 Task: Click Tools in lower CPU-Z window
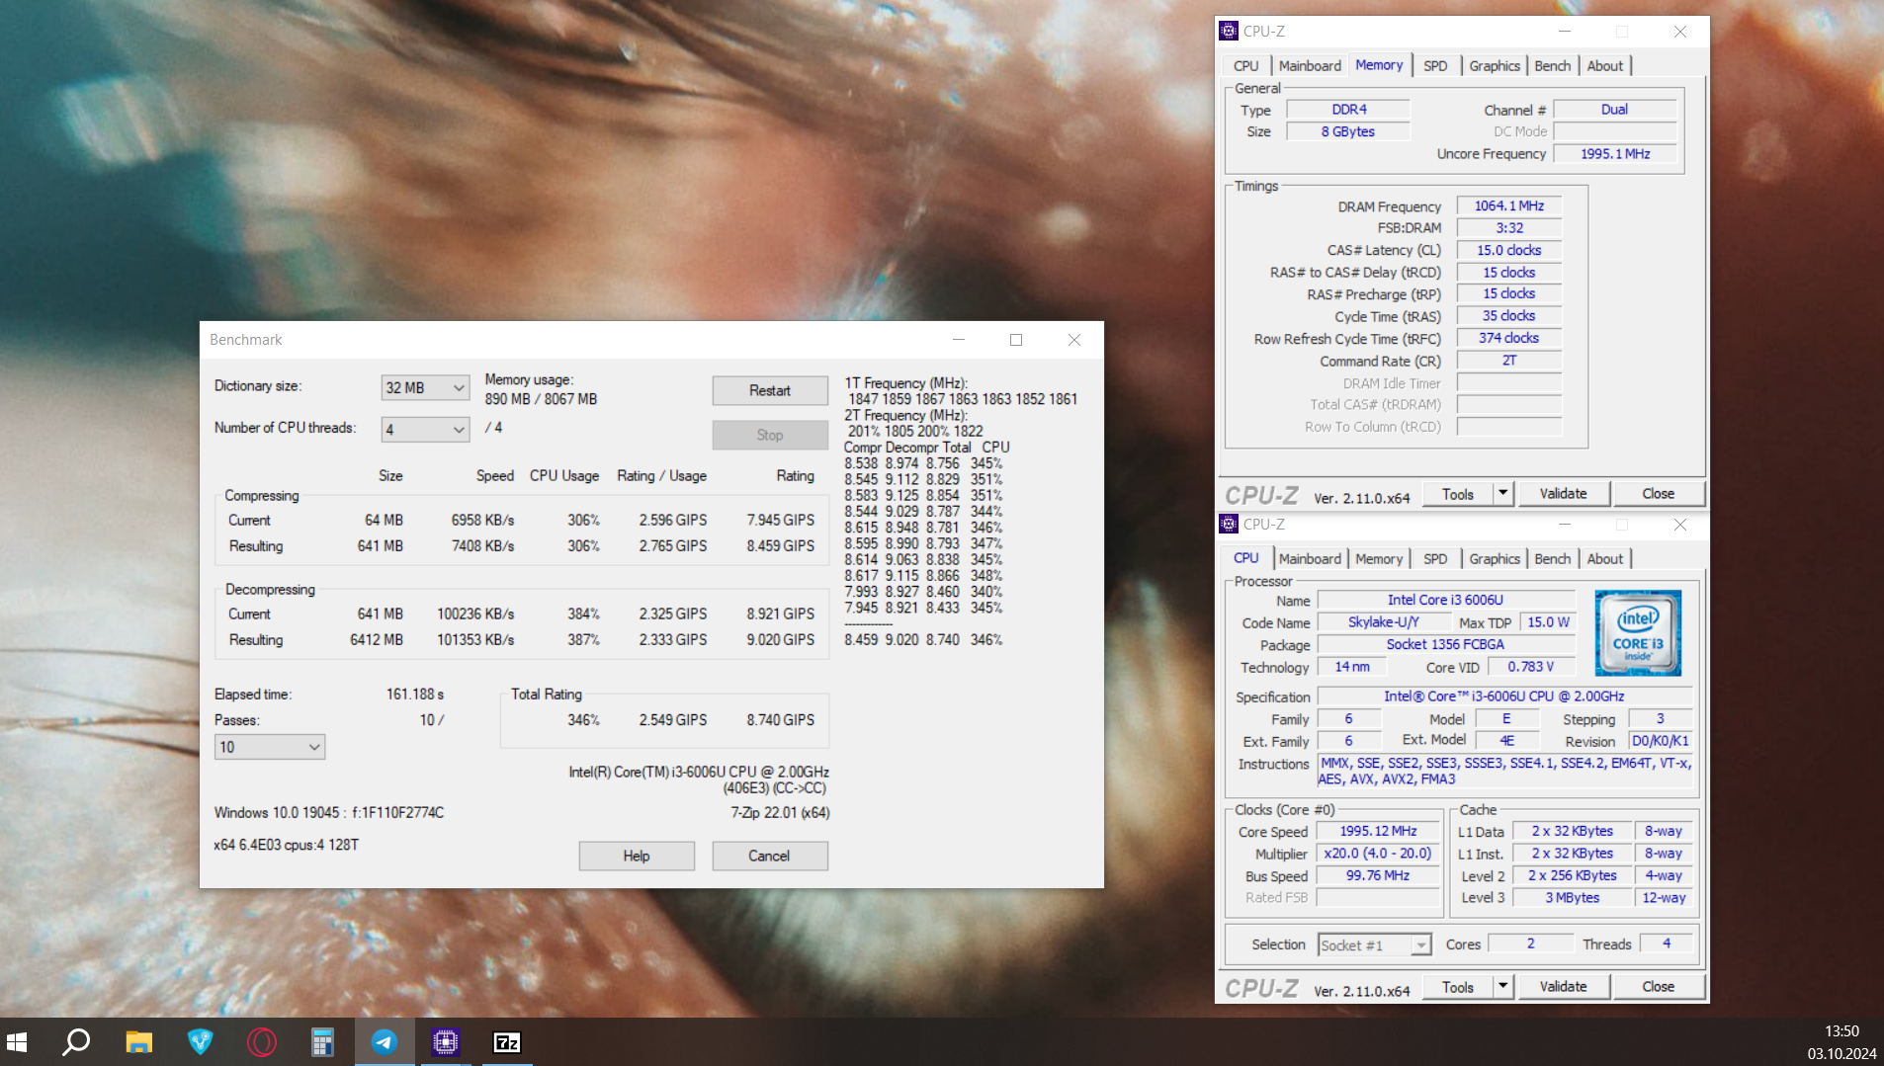coord(1457,987)
